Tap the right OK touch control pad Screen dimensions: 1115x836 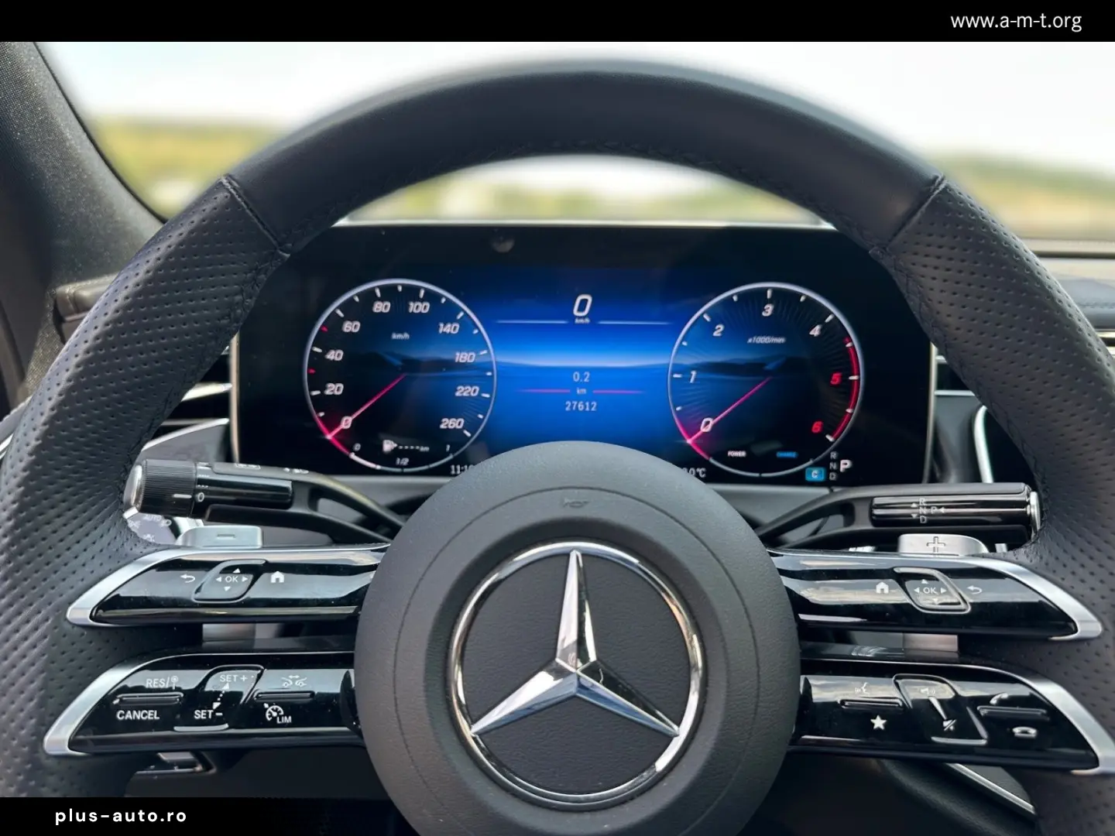click(929, 590)
